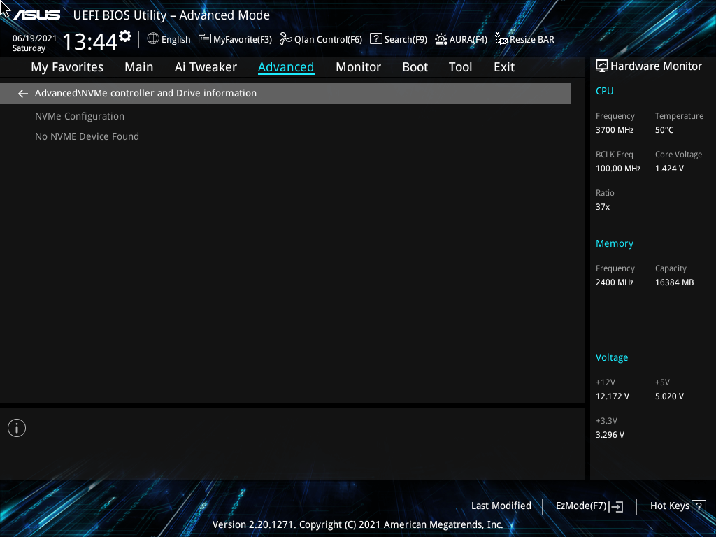The width and height of the screenshot is (716, 537).
Task: Expand the NVMe Configuration entry
Action: 79,116
